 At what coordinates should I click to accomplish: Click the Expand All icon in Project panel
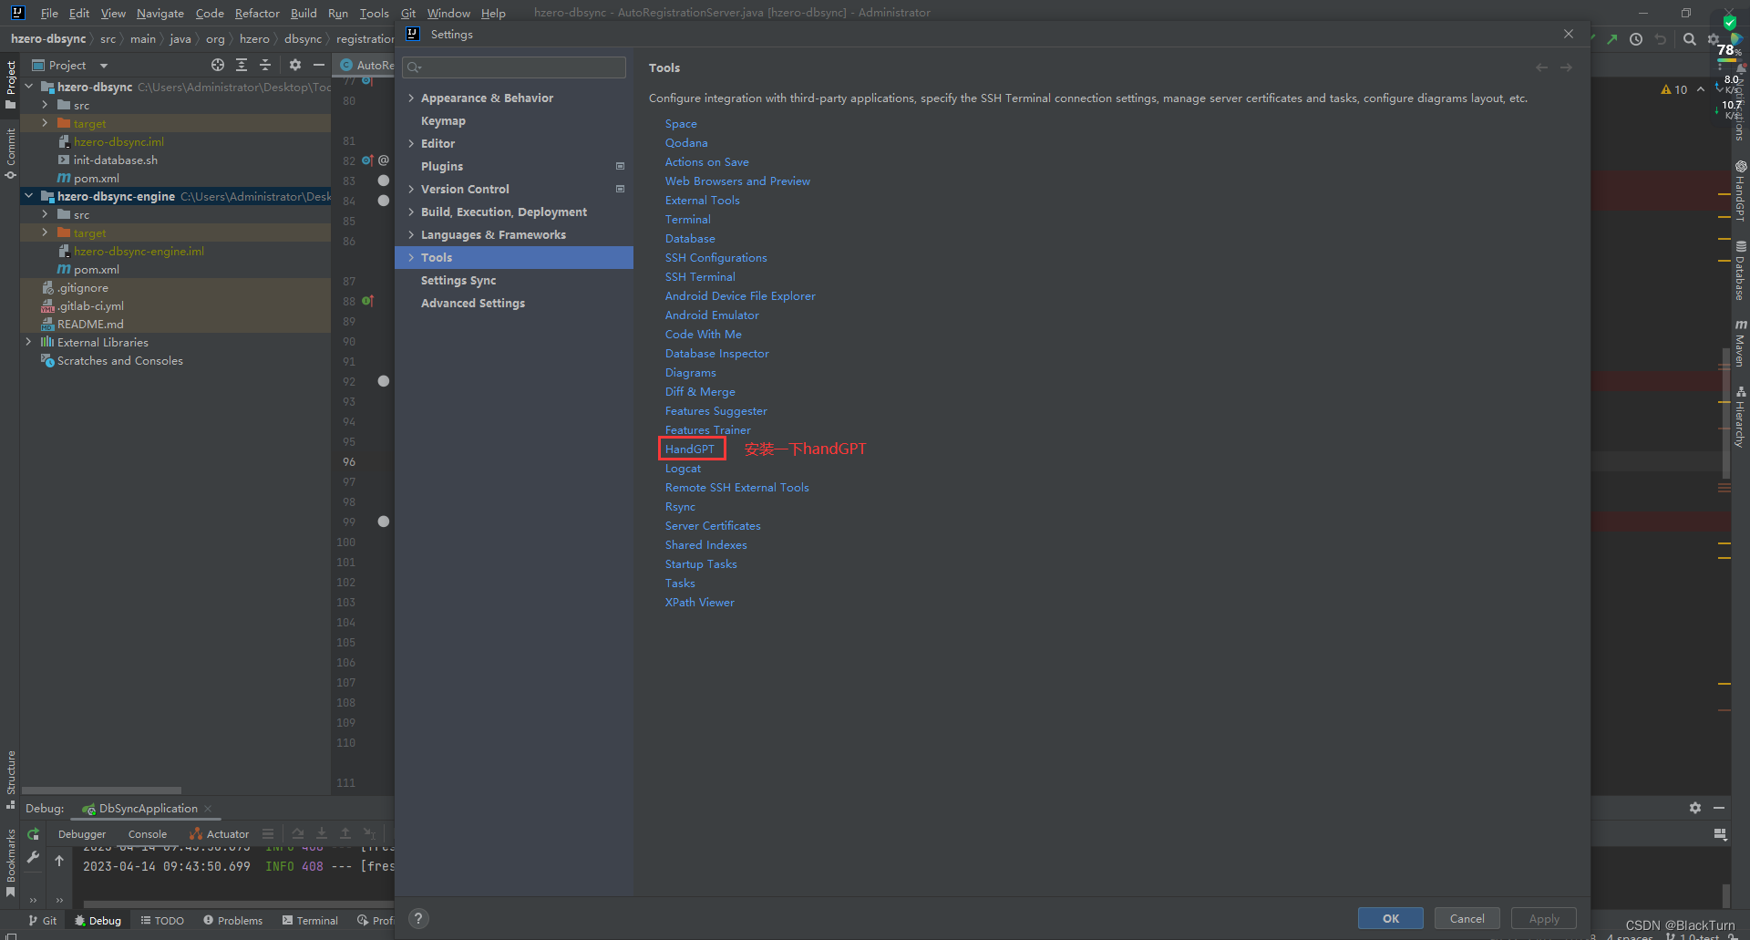[242, 66]
